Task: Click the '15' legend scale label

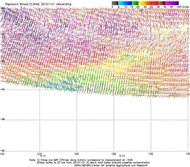Action: [132, 7]
